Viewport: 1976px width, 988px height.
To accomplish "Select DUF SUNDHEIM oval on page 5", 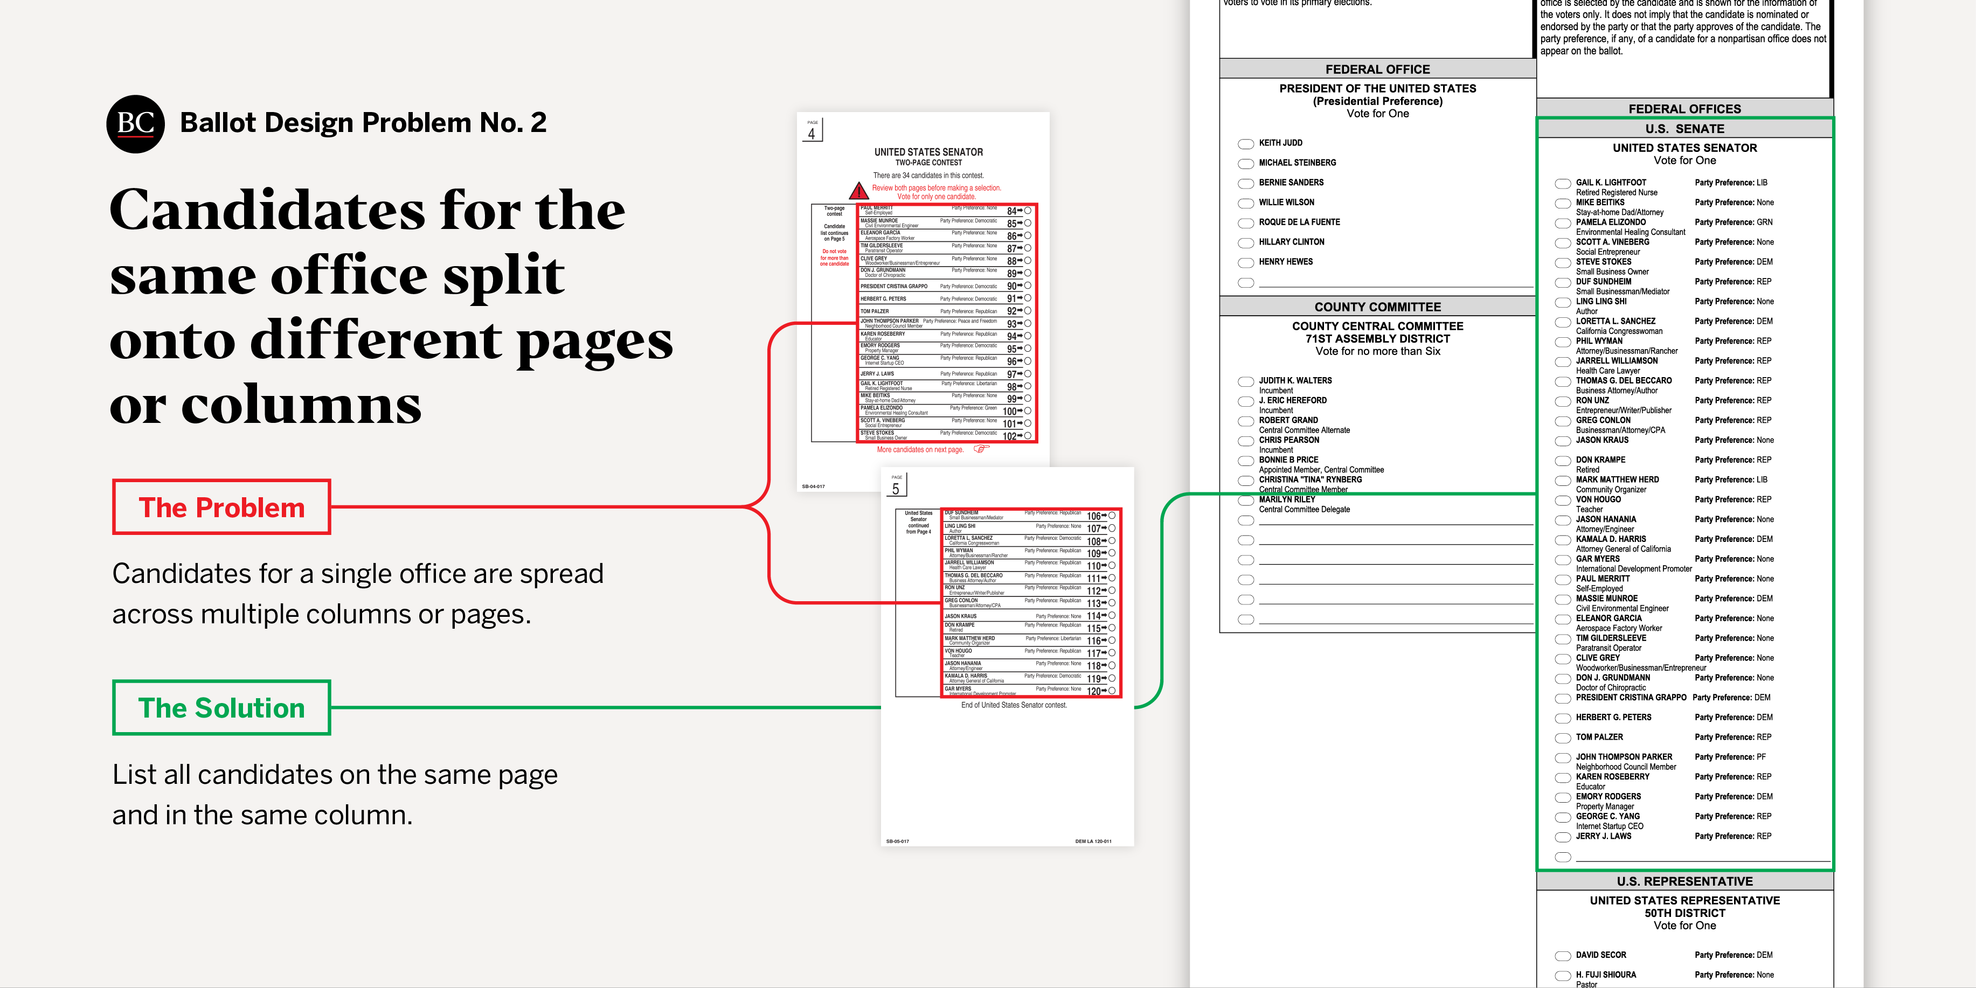I will point(1112,516).
